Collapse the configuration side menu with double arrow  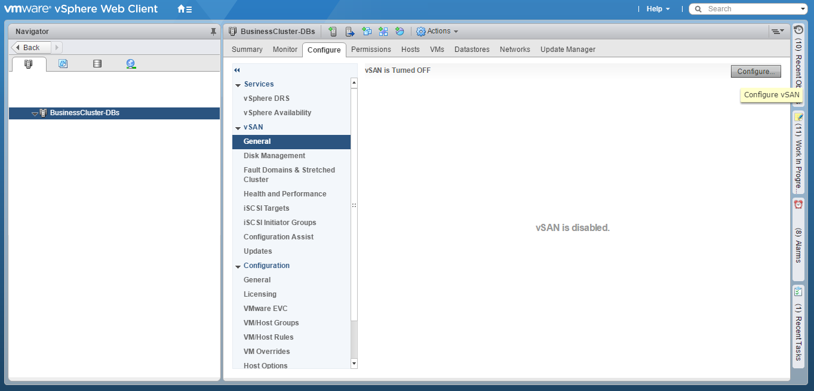[x=237, y=70]
